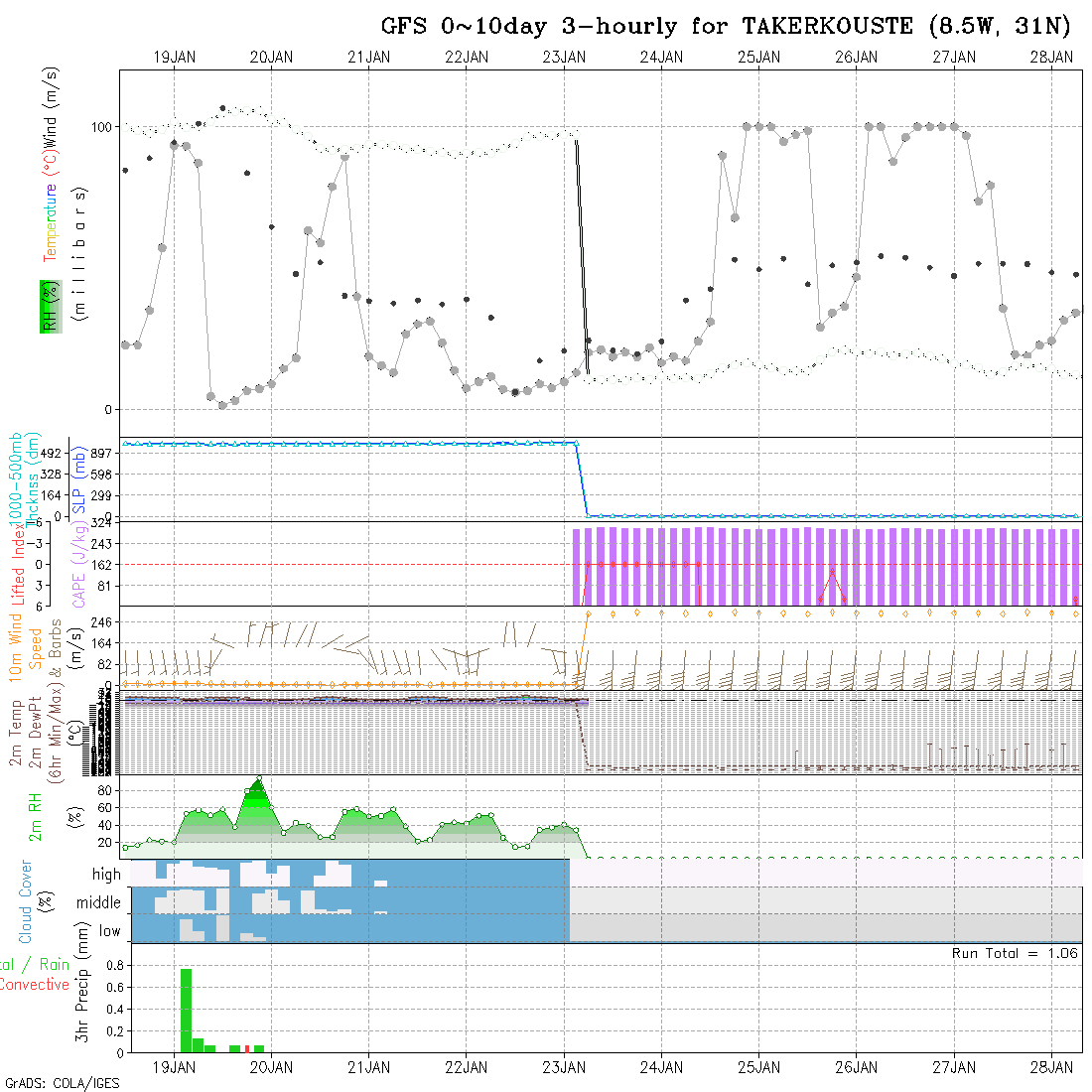Click the "high" cloud cover row label
Image resolution: width=1092 pixels, height=1092 pixels.
pyautogui.click(x=106, y=875)
